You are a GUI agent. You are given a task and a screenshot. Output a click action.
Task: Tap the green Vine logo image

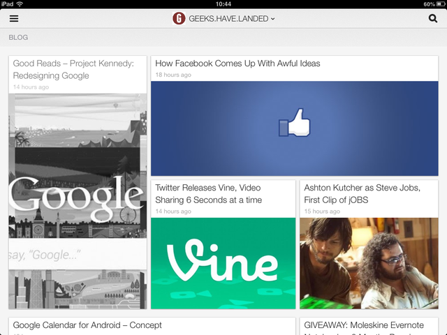(x=223, y=263)
